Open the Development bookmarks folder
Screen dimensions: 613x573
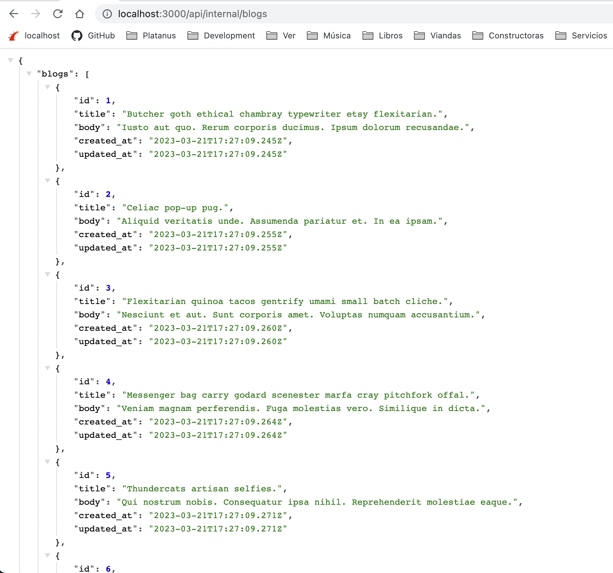click(x=221, y=36)
